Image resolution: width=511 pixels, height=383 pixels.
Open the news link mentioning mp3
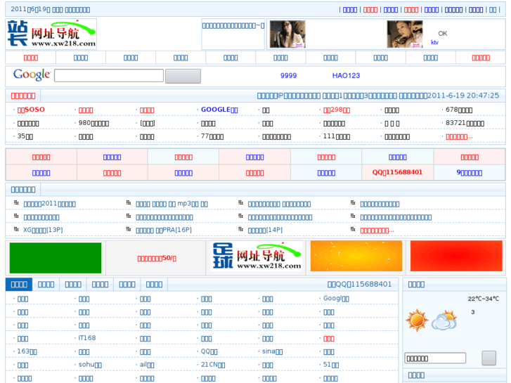172,204
